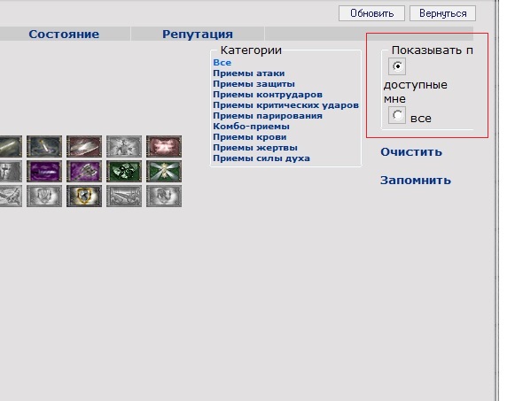Select the gold-rimmed shield skill icon
This screenshot has width=515, height=401.
84,196
